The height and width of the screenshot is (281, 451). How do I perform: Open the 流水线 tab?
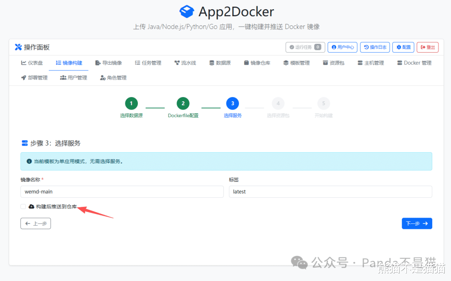(x=185, y=63)
